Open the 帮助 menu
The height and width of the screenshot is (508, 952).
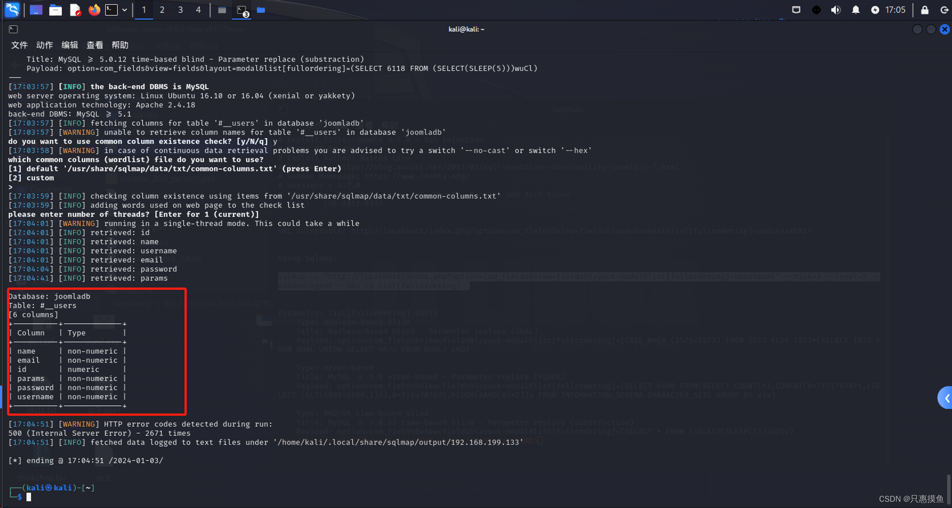pyautogui.click(x=120, y=45)
